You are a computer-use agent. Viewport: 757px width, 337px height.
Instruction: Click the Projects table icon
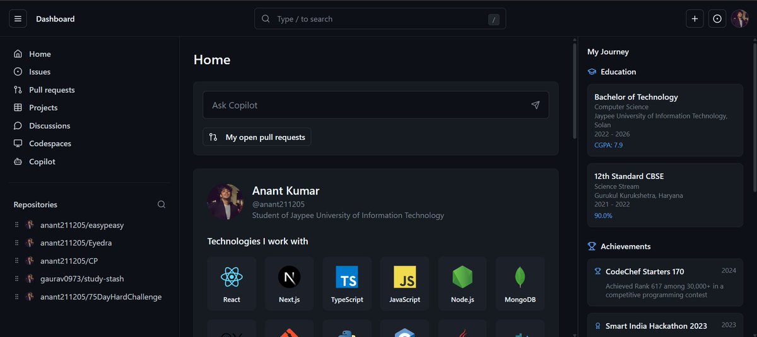(18, 108)
